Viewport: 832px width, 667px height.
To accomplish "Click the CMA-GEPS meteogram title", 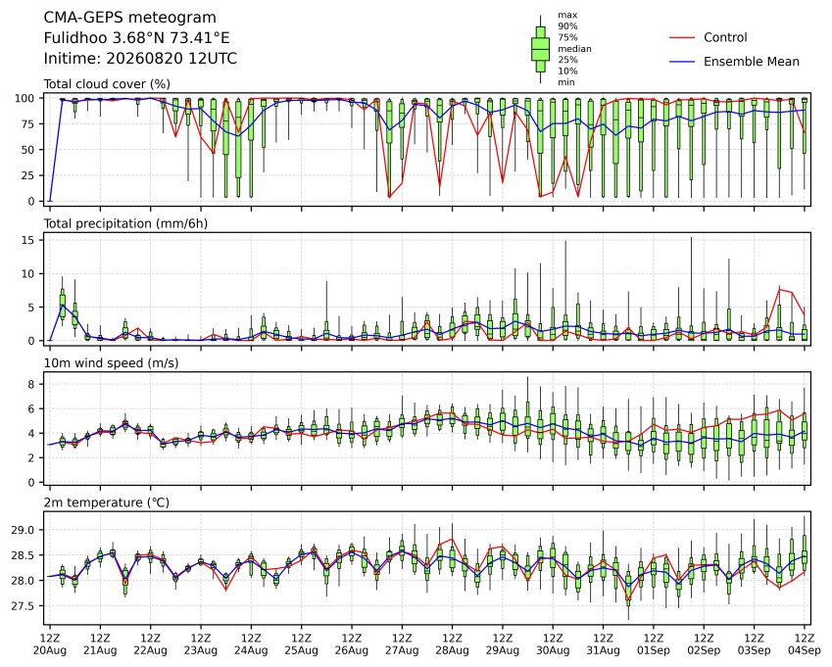I will pyautogui.click(x=129, y=18).
